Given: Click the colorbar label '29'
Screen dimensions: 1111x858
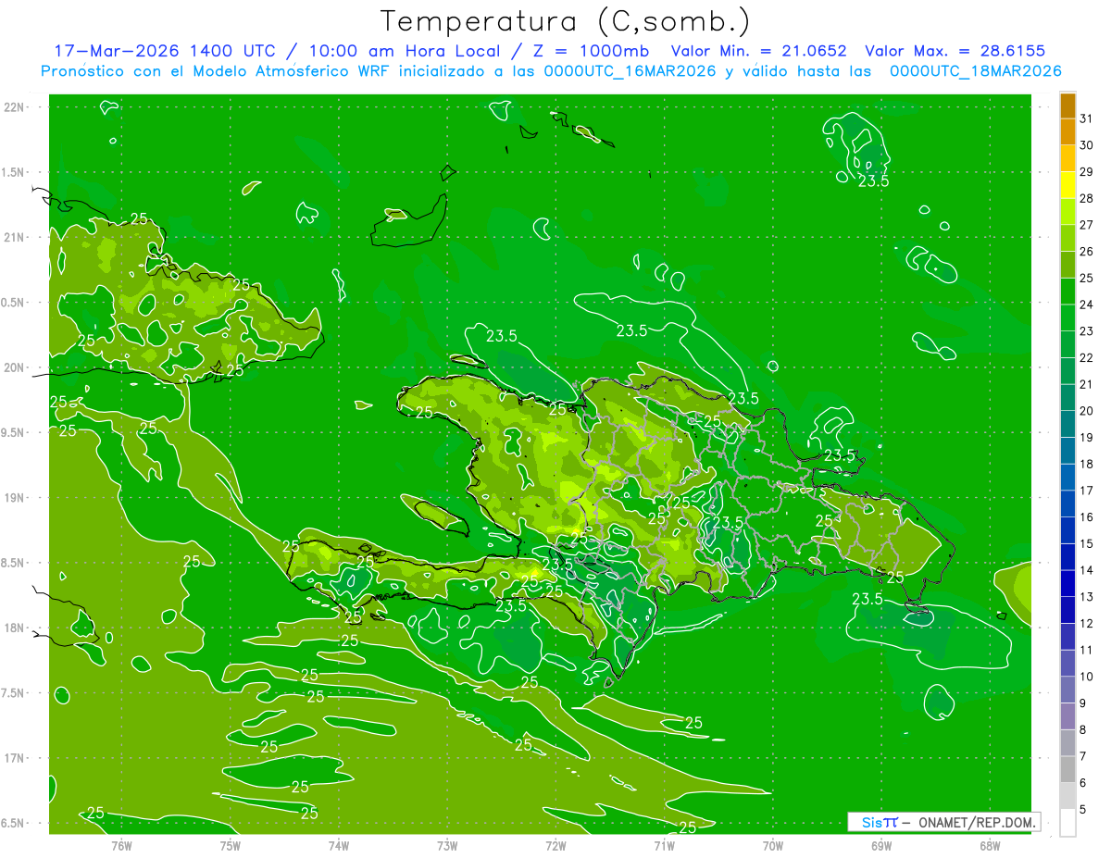Looking at the screenshot, I should click(x=1087, y=172).
